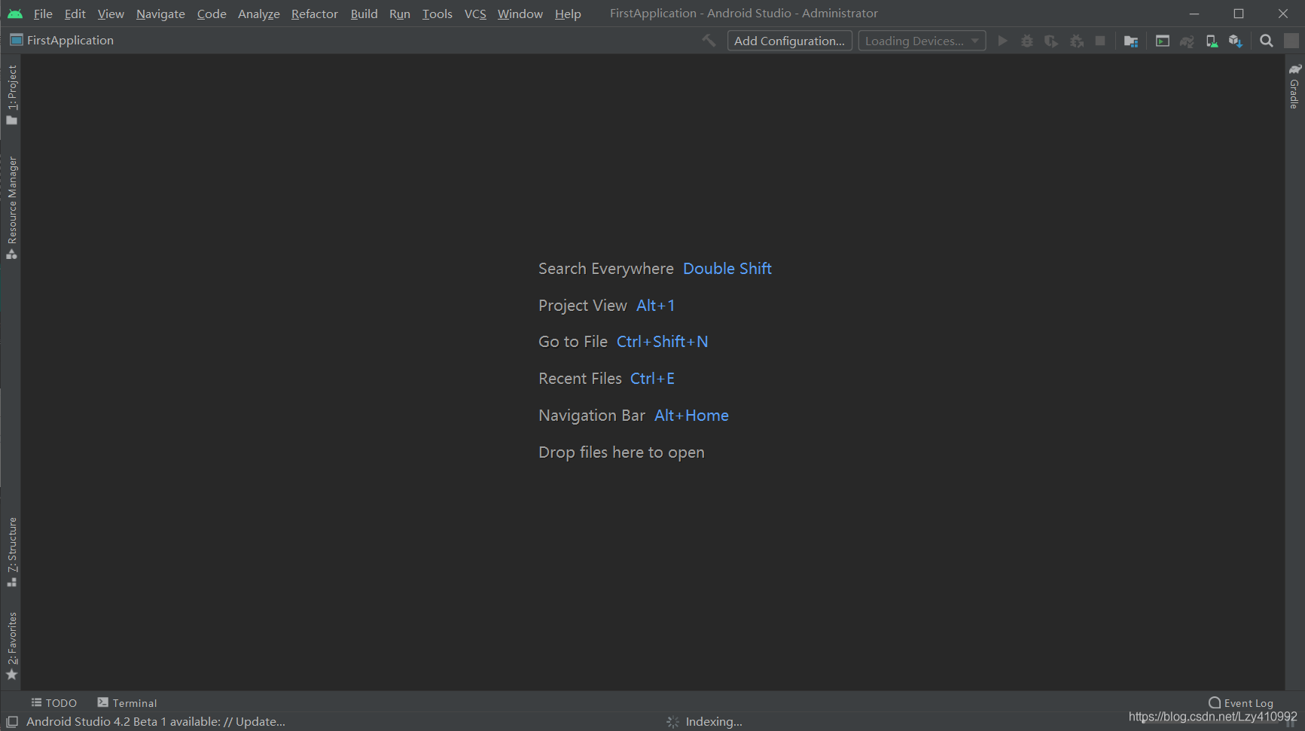Toggle the Gradle tool window
The width and height of the screenshot is (1305, 731).
point(1294,87)
